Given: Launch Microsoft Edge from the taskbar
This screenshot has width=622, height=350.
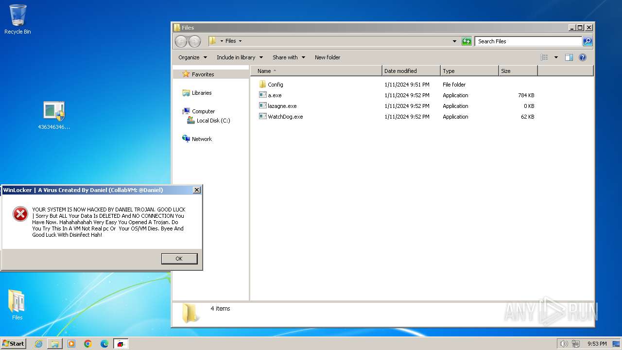Looking at the screenshot, I should pyautogui.click(x=104, y=344).
